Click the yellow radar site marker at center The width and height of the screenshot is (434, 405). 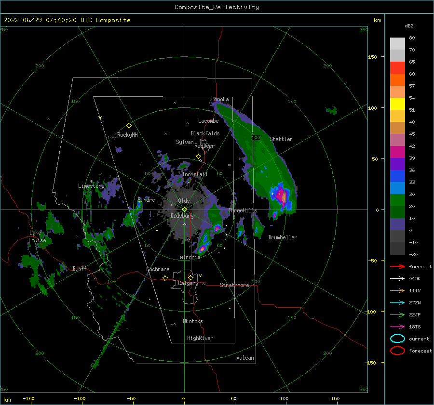[x=184, y=209]
